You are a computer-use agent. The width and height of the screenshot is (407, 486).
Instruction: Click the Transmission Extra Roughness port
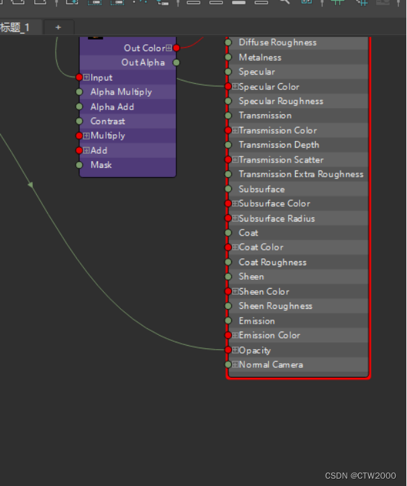[229, 174]
